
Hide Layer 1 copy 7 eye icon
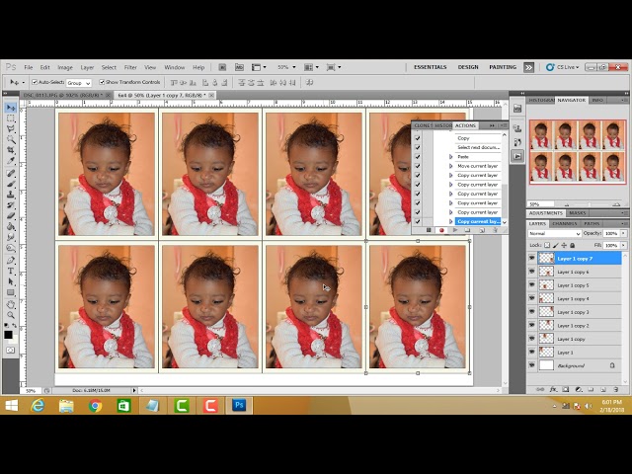[x=531, y=258]
